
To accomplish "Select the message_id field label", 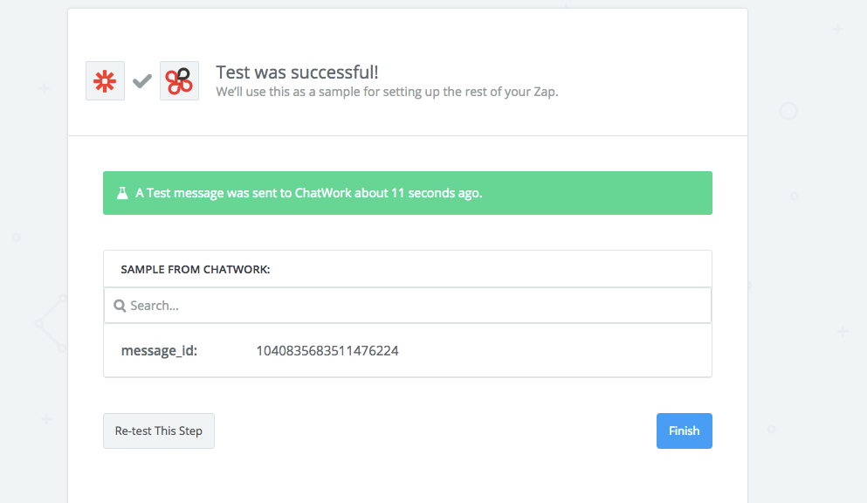I will click(x=159, y=351).
